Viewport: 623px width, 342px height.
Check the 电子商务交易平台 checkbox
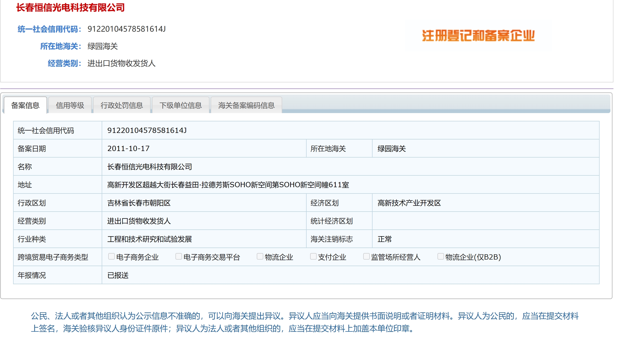(x=178, y=256)
